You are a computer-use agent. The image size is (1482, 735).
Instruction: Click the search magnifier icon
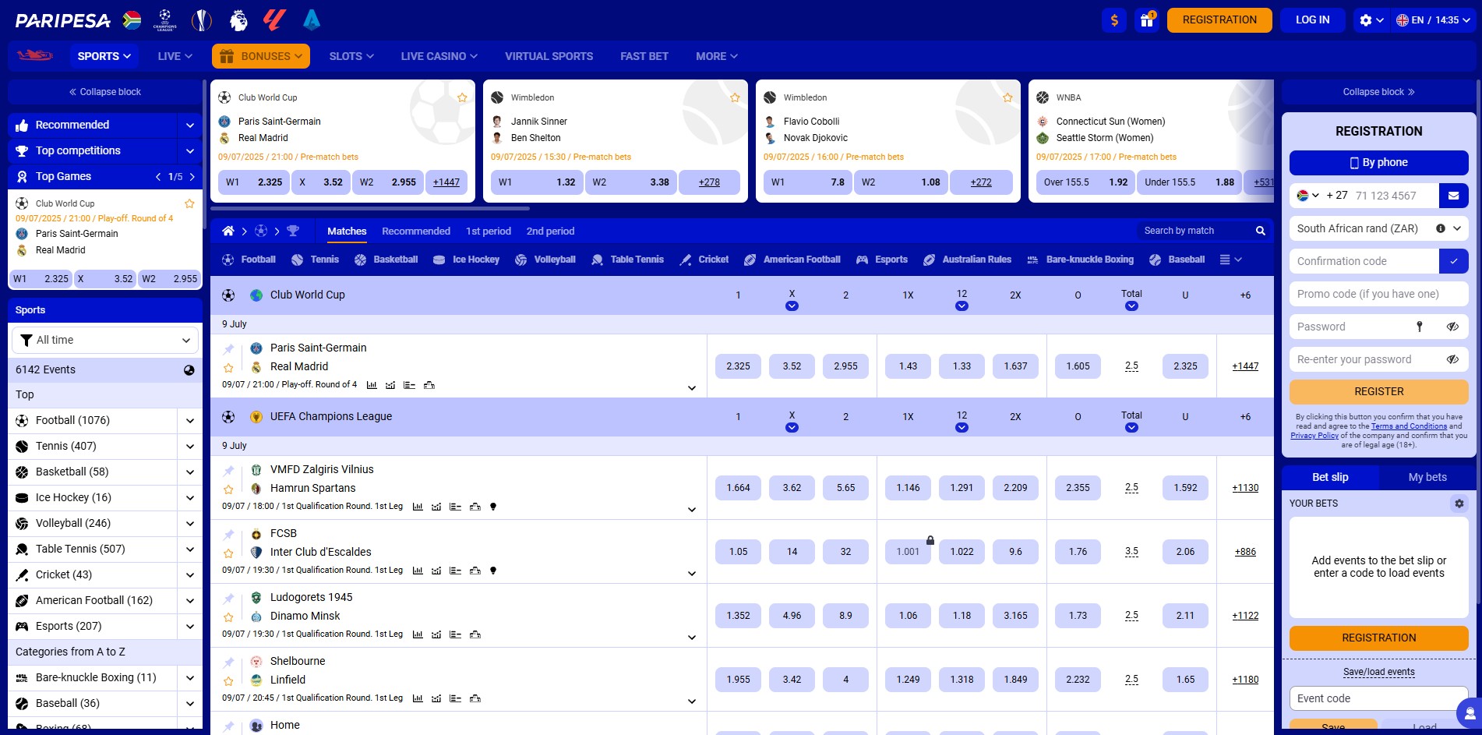[1260, 231]
